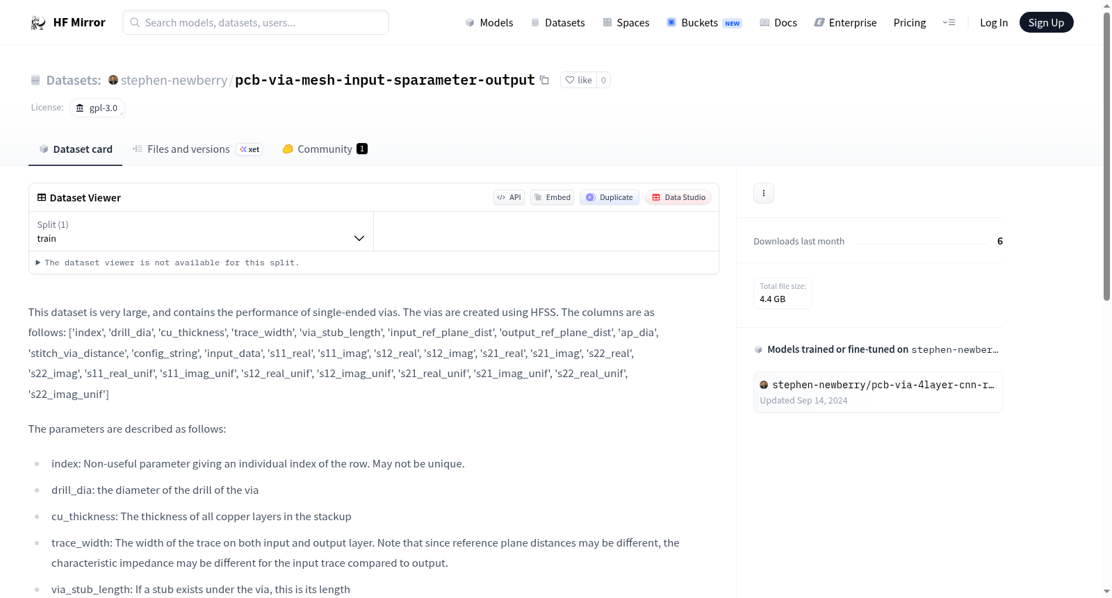Viewport: 1112px width, 598px height.
Task: Switch to the Files and versions tab
Action: click(x=197, y=149)
